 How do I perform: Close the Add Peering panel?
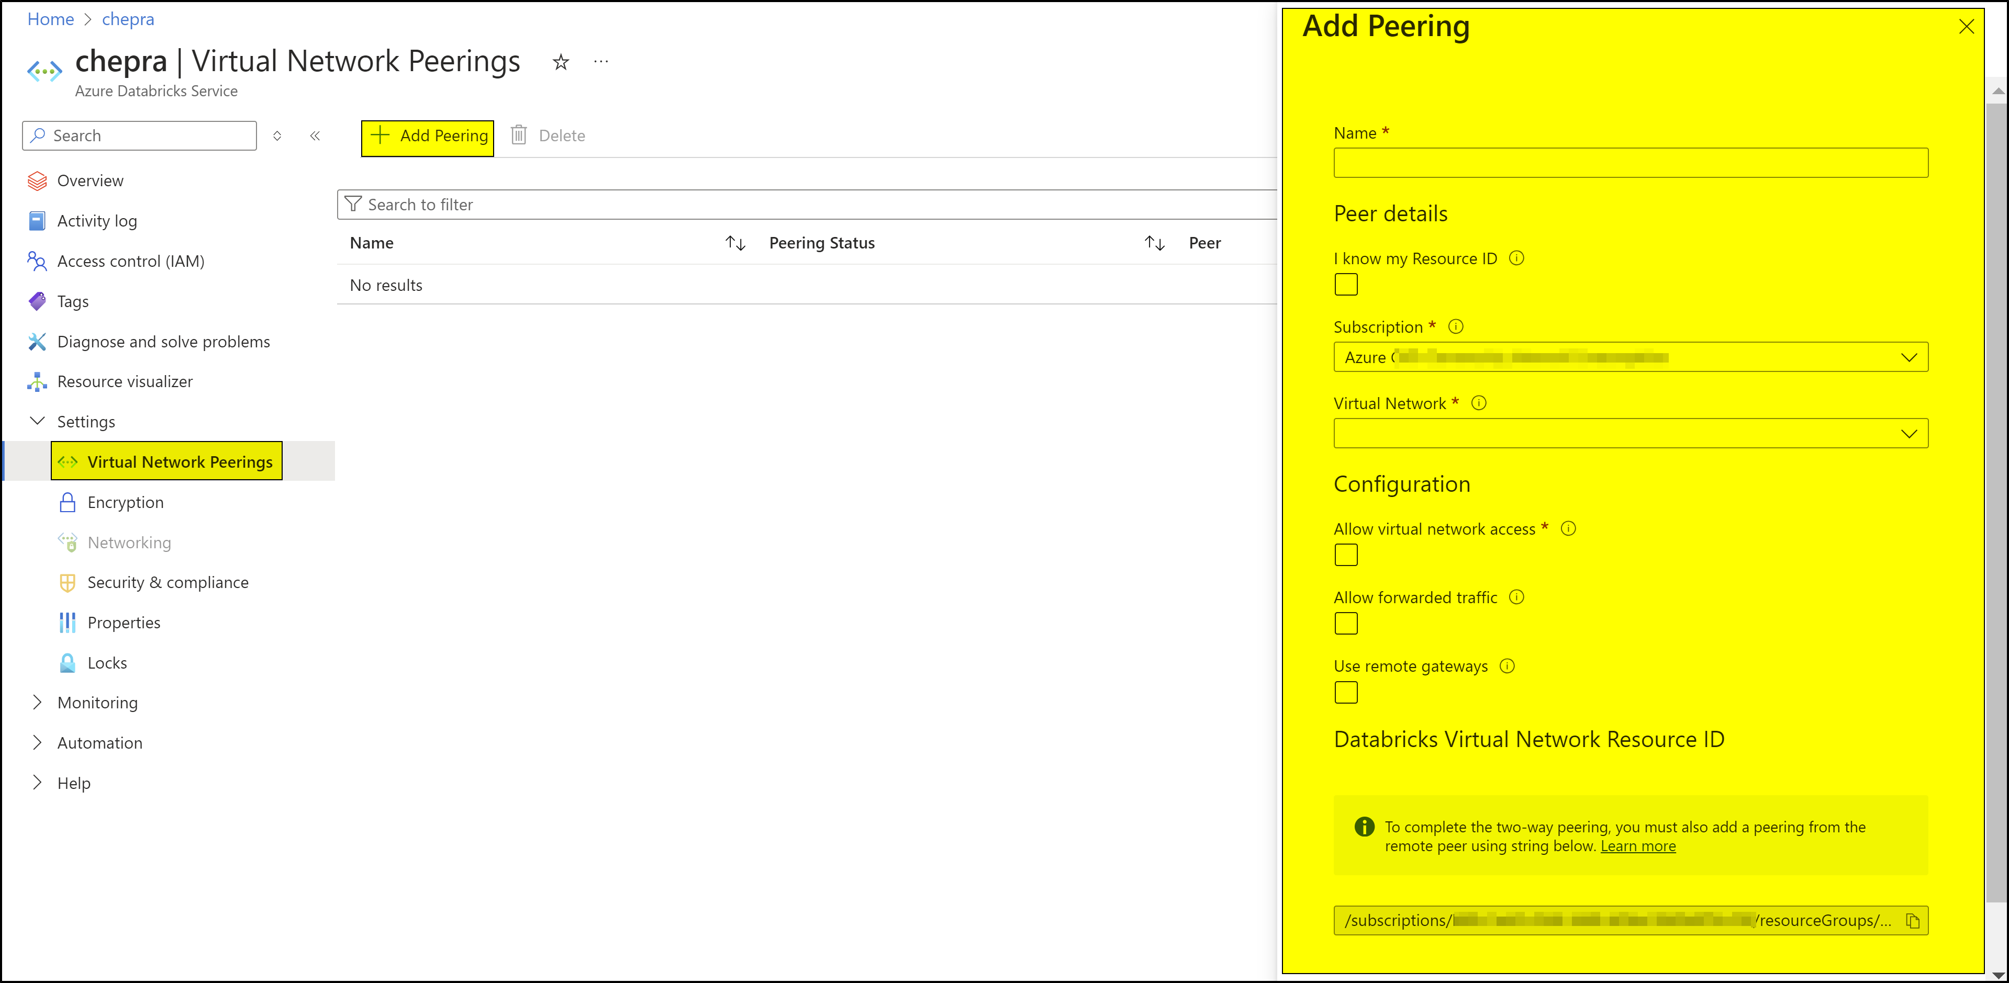[x=1966, y=27]
